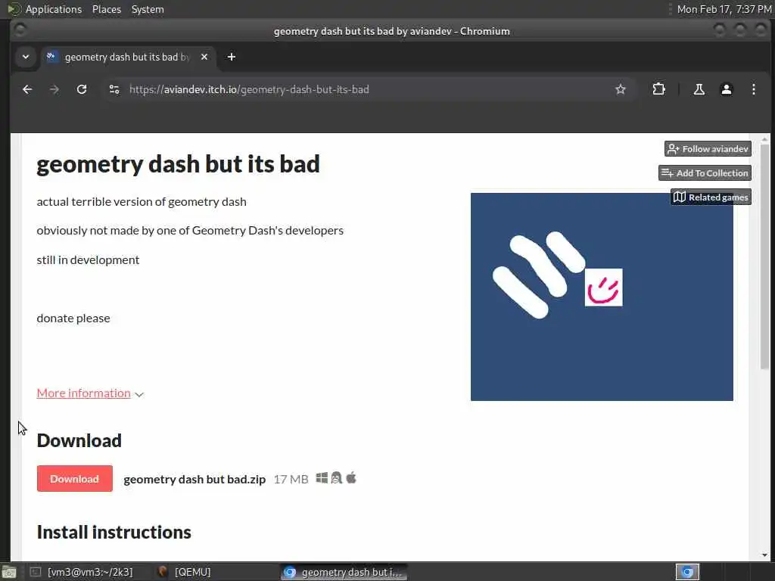
Task: Open the Extensions puzzle icon
Action: [658, 89]
